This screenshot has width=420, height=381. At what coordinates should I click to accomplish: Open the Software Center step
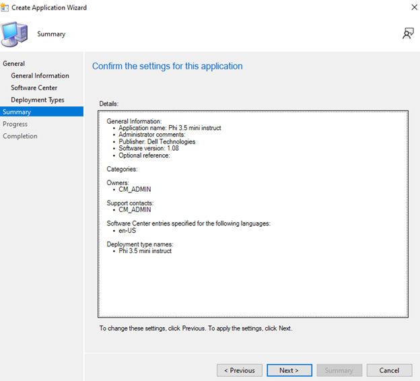(x=34, y=88)
